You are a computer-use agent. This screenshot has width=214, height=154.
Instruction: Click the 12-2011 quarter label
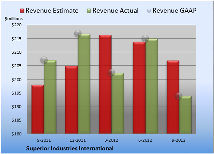tap(78, 140)
